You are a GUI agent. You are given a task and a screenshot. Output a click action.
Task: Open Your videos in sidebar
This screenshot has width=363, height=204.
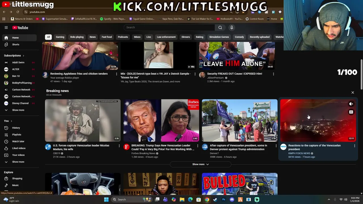point(19,155)
